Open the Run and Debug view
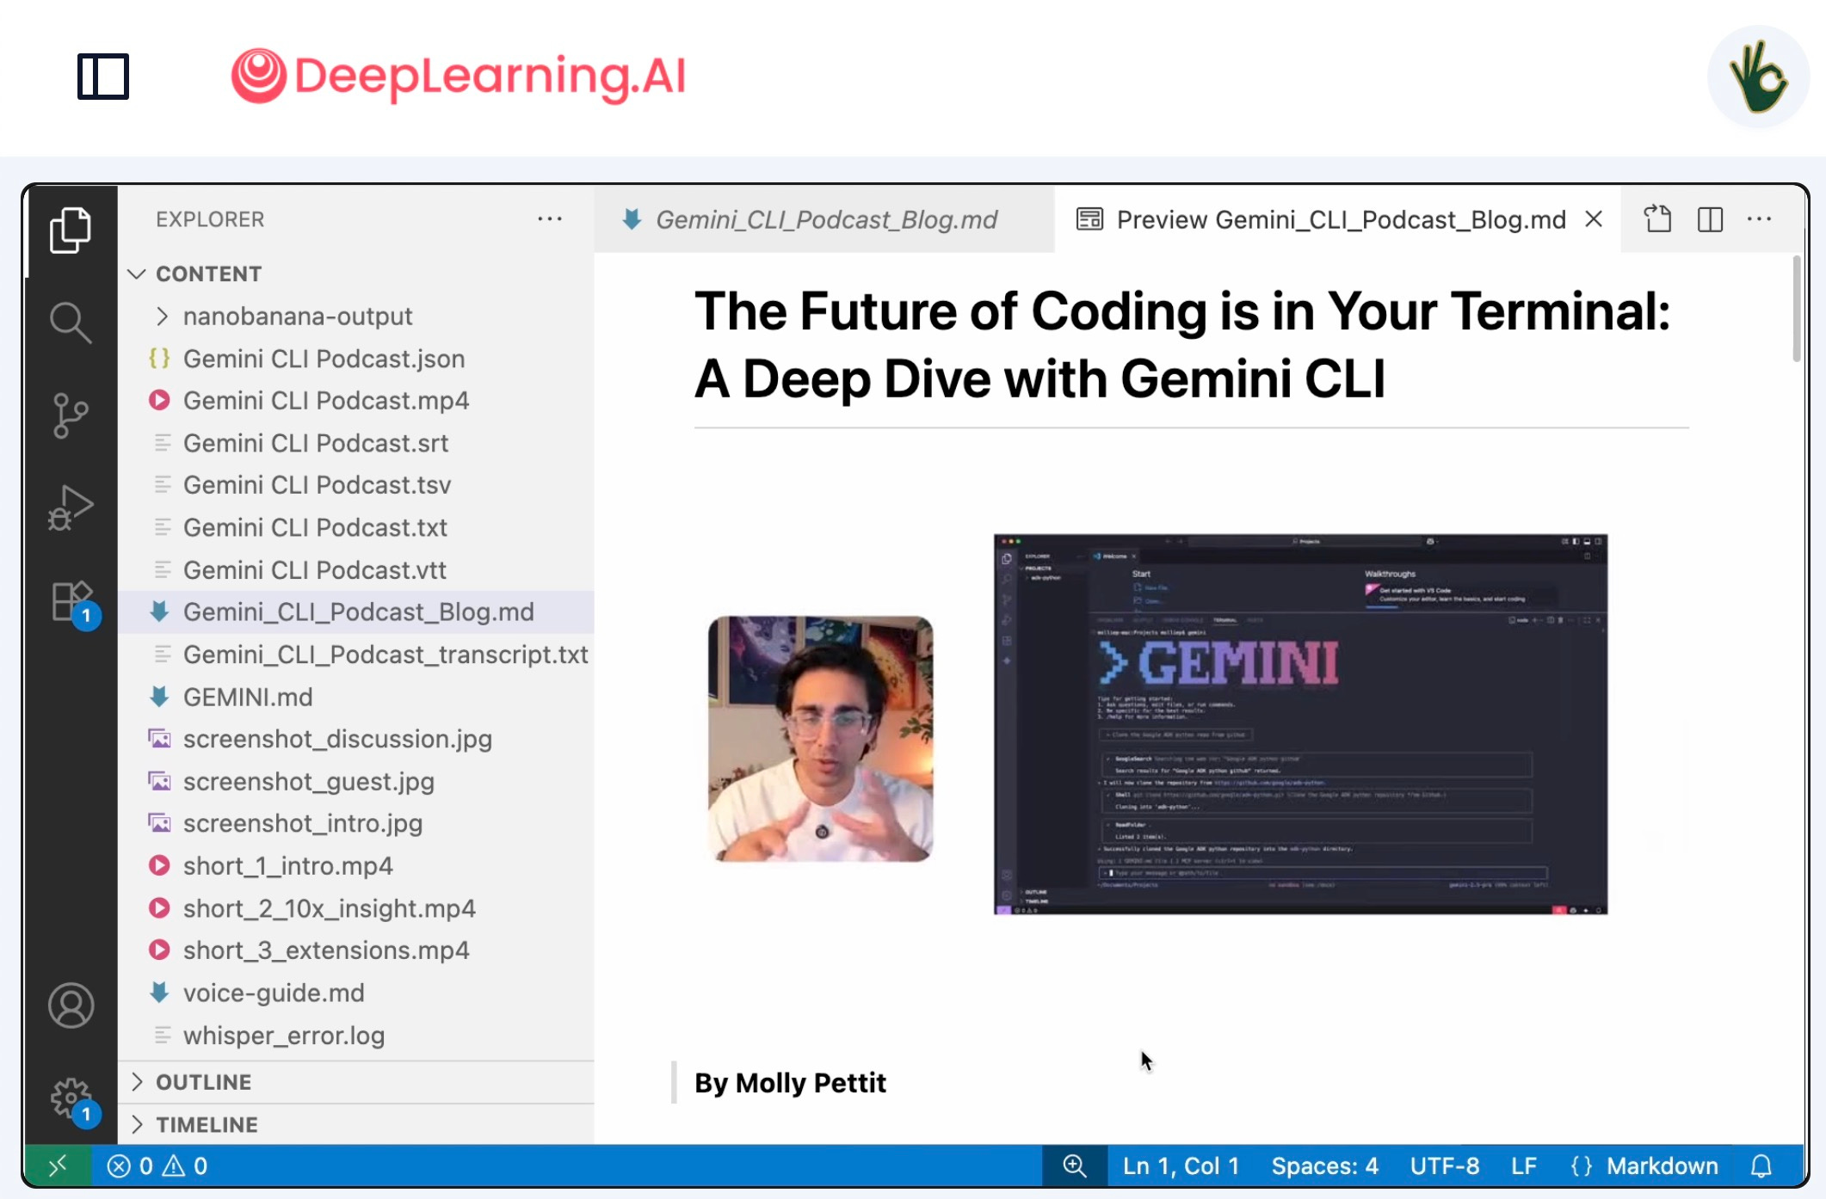The height and width of the screenshot is (1199, 1826). (71, 508)
